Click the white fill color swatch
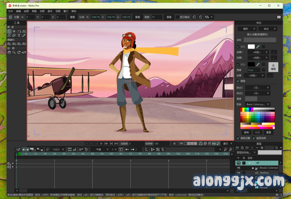Image resolution: width=291 pixels, height=199 pixels. click(251, 47)
